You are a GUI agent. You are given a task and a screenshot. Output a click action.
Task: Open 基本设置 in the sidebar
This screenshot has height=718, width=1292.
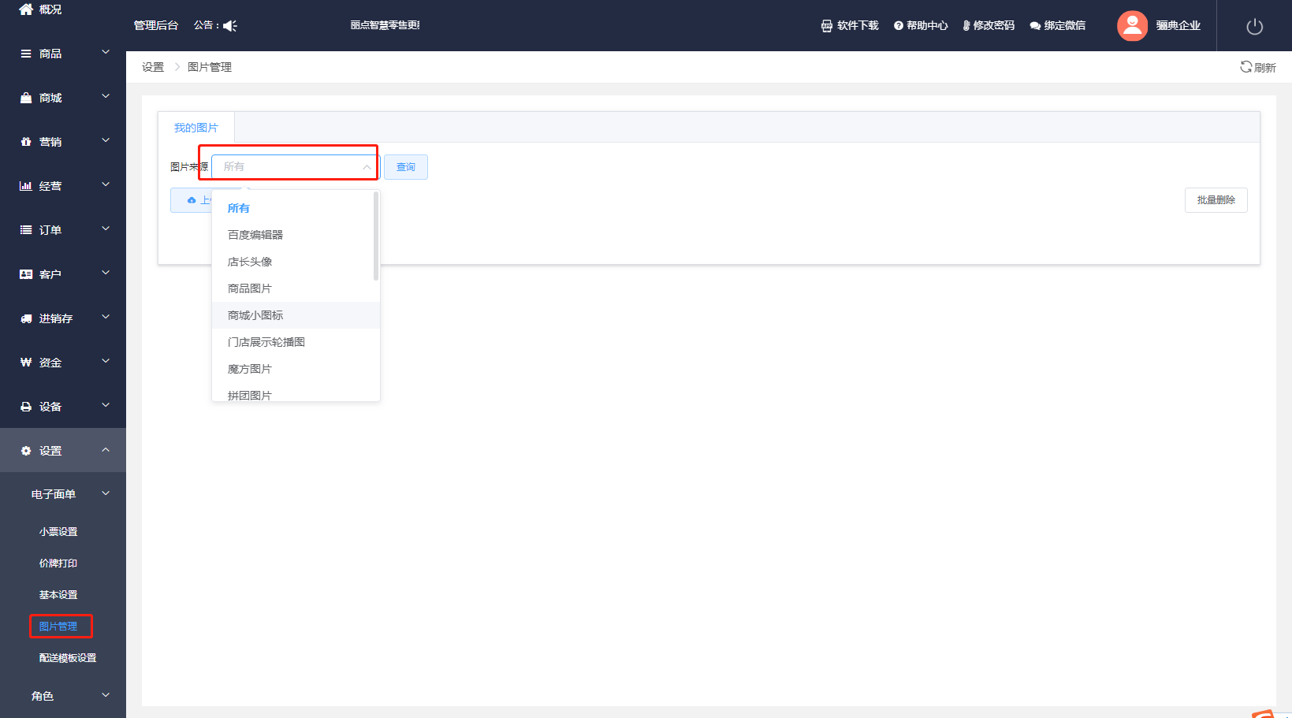pos(58,595)
